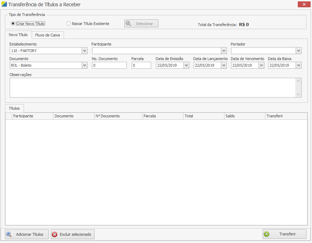The image size is (312, 243).
Task: Open the Títulos tab
Action: pyautogui.click(x=14, y=108)
